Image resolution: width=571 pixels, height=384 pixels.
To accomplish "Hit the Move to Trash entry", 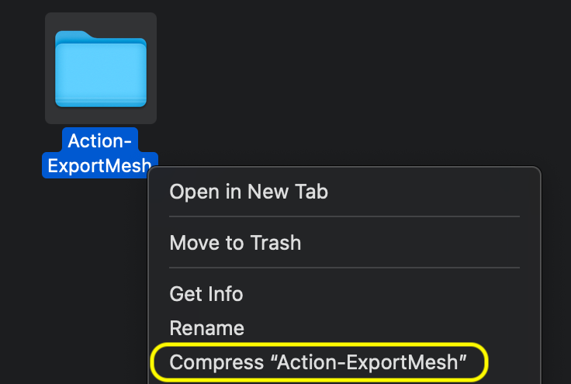I will pyautogui.click(x=235, y=243).
